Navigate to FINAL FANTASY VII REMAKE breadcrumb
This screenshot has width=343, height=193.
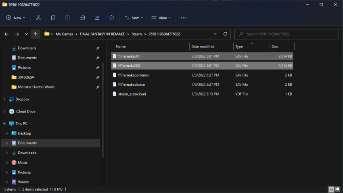coord(104,34)
